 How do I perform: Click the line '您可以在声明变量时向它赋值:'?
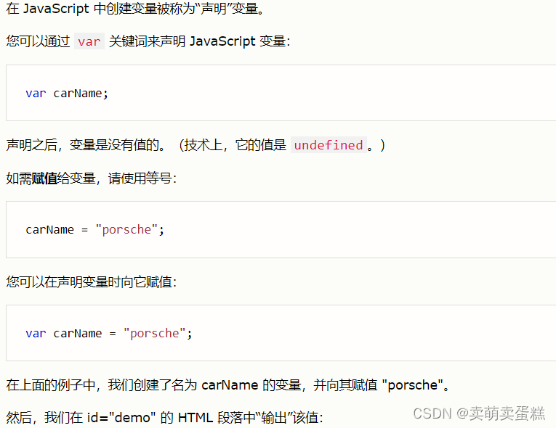click(91, 281)
